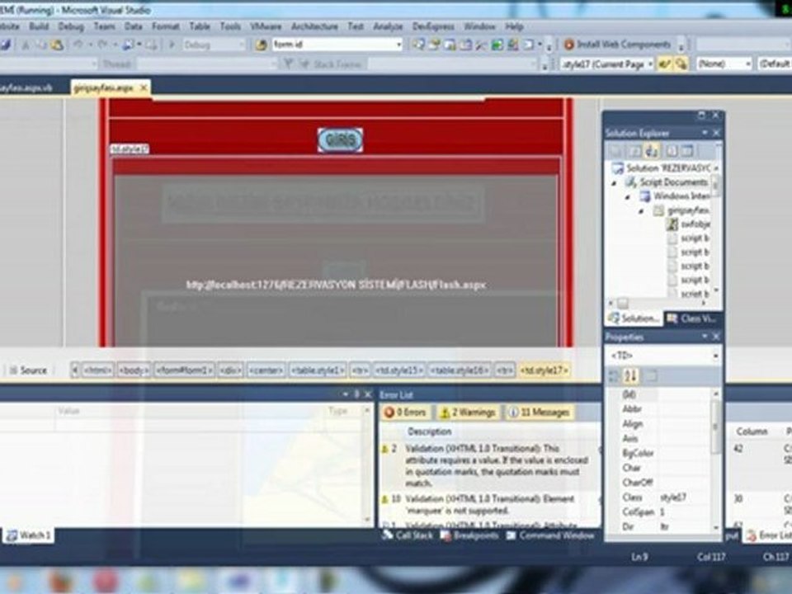792x594 pixels.
Task: Click the warning icon on row 2 of the Error List
Action: (x=384, y=449)
